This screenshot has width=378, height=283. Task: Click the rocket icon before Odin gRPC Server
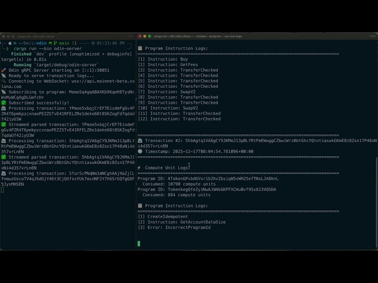coord(4,70)
